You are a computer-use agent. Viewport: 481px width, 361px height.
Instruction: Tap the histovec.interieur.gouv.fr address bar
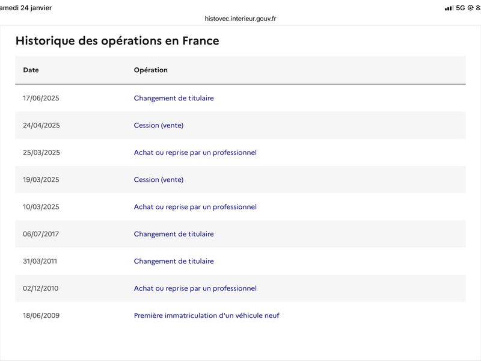pos(240,19)
